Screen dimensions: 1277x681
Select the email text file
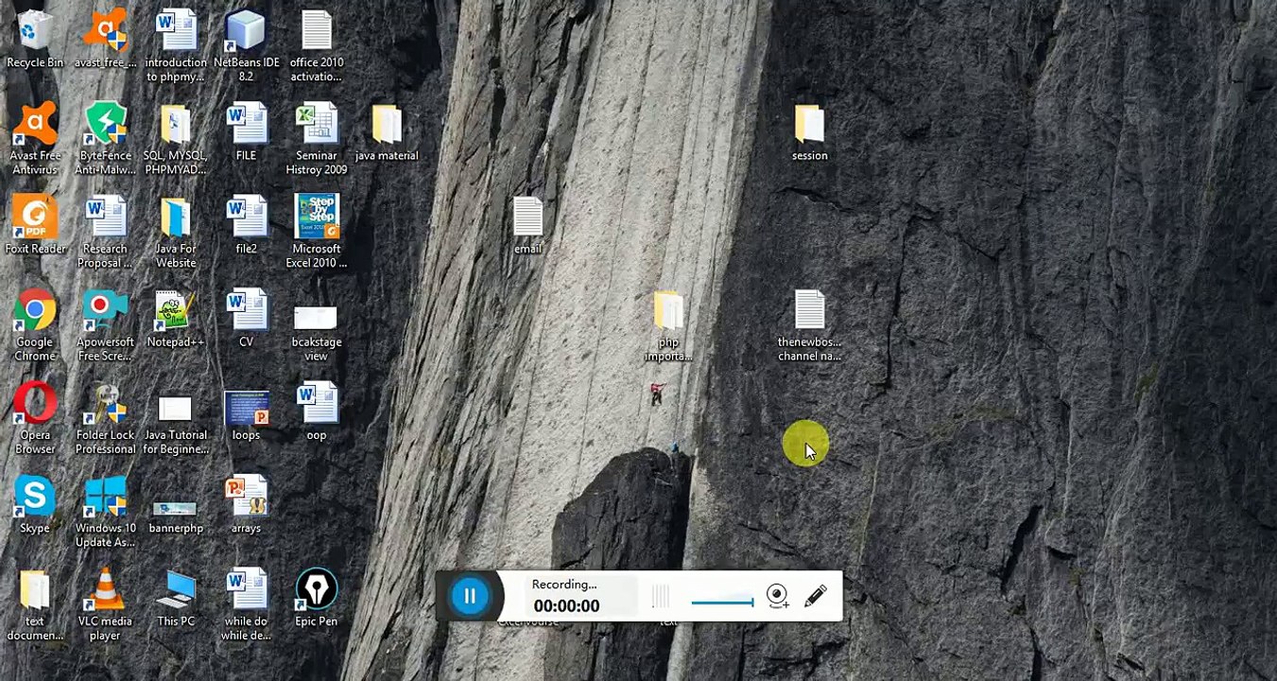(x=527, y=225)
